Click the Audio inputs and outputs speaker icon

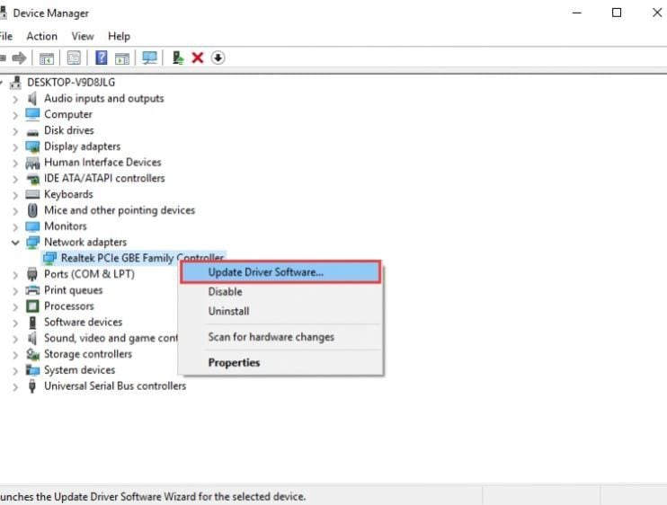tap(32, 99)
